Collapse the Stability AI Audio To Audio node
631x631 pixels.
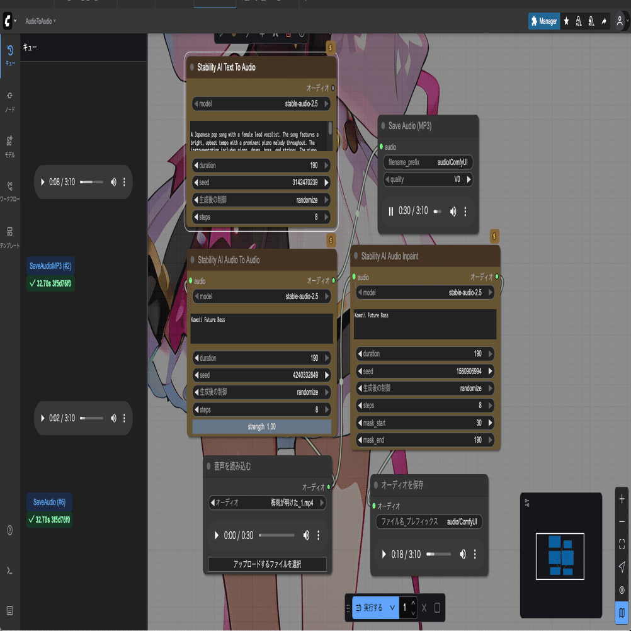point(192,259)
